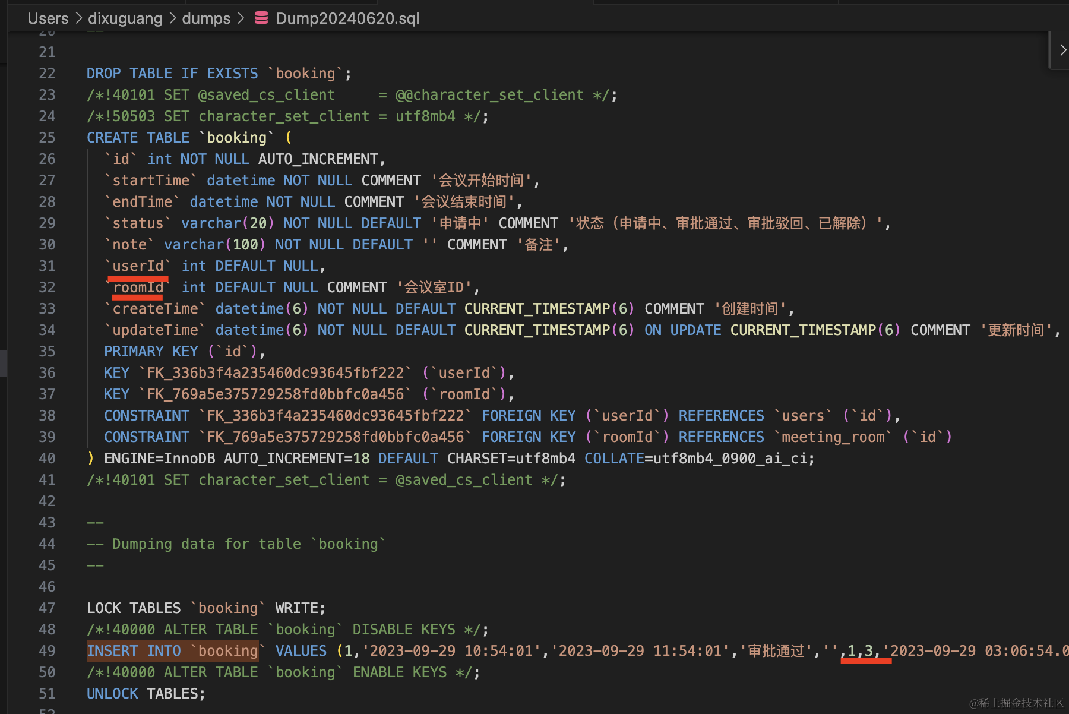Click the highlighted INSERT INTO statement
Screen dimensions: 1069x714
[173, 651]
